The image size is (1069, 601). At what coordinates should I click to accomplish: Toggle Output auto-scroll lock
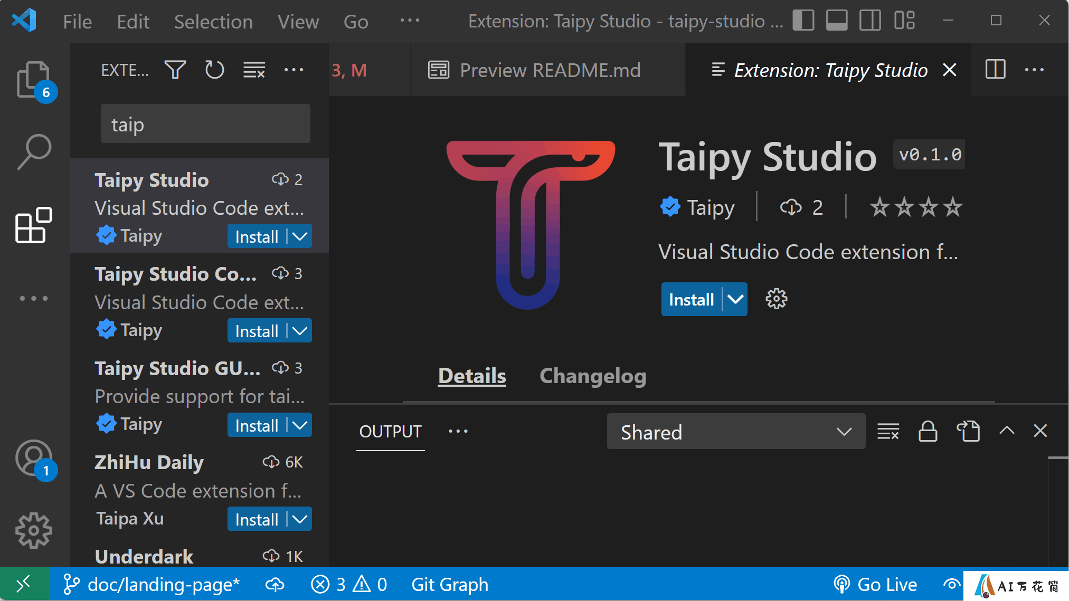(x=928, y=431)
